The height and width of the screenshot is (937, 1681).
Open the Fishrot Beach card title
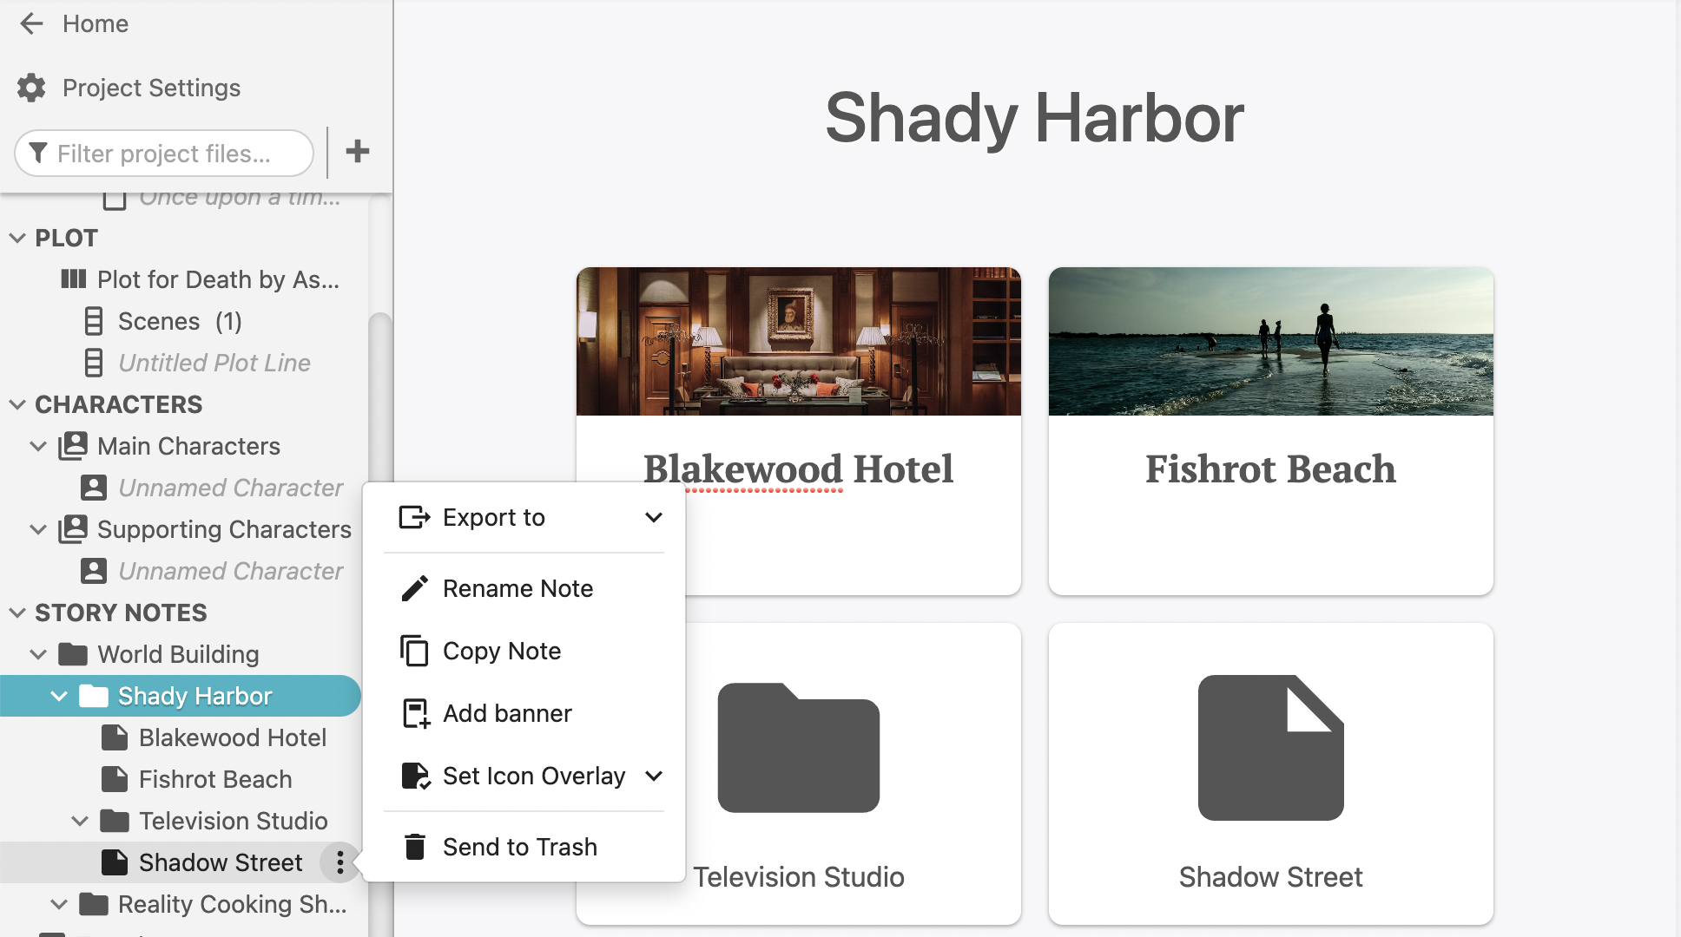click(1270, 469)
